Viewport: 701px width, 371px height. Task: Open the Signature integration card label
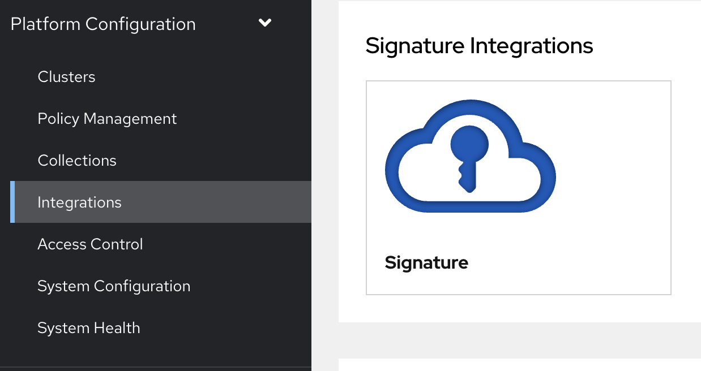pos(426,263)
